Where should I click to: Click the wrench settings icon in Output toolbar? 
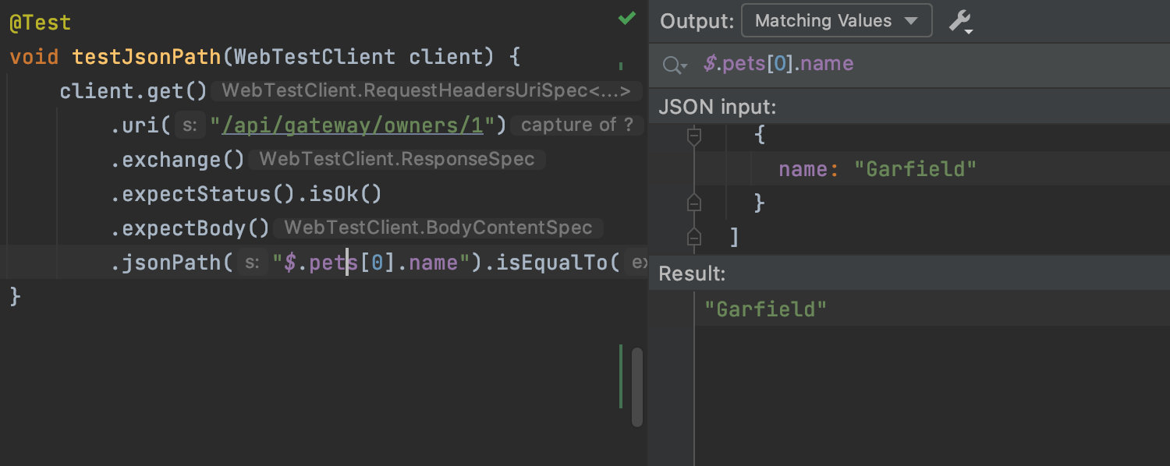click(x=961, y=20)
